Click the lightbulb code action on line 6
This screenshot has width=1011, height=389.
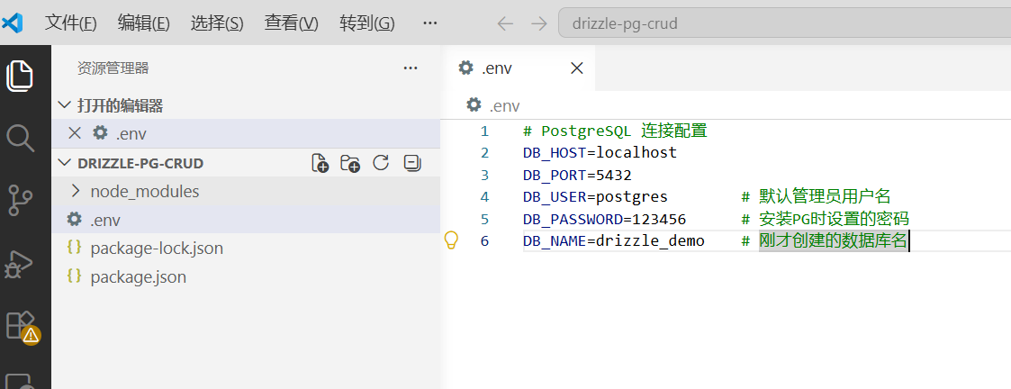coord(451,240)
